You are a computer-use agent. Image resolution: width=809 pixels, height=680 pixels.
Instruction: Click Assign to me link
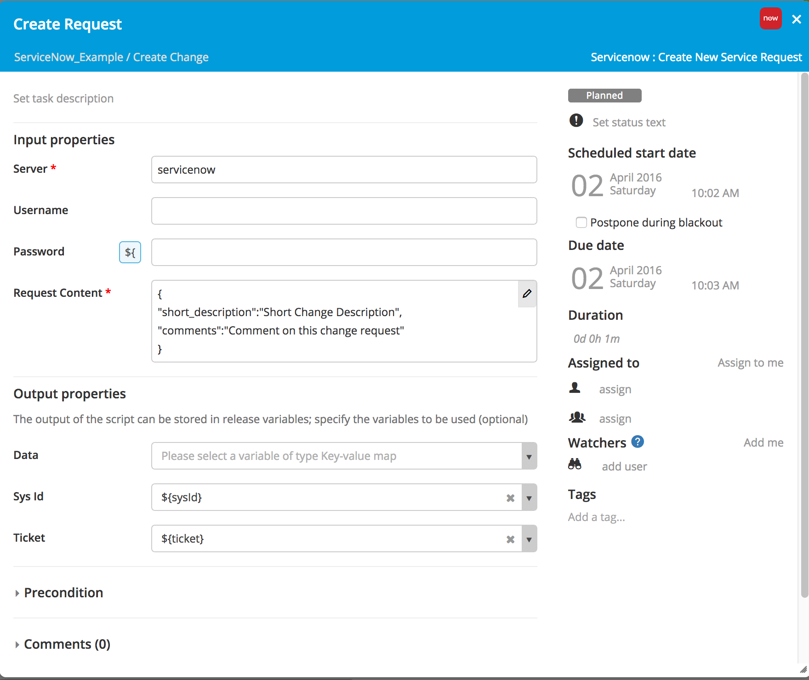(x=751, y=363)
